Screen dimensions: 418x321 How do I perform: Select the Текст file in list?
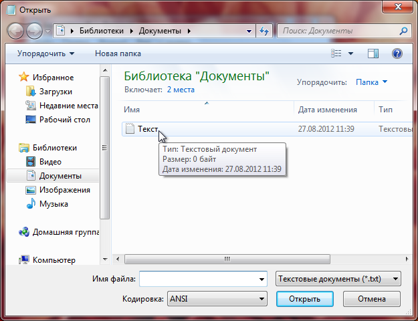268,129
